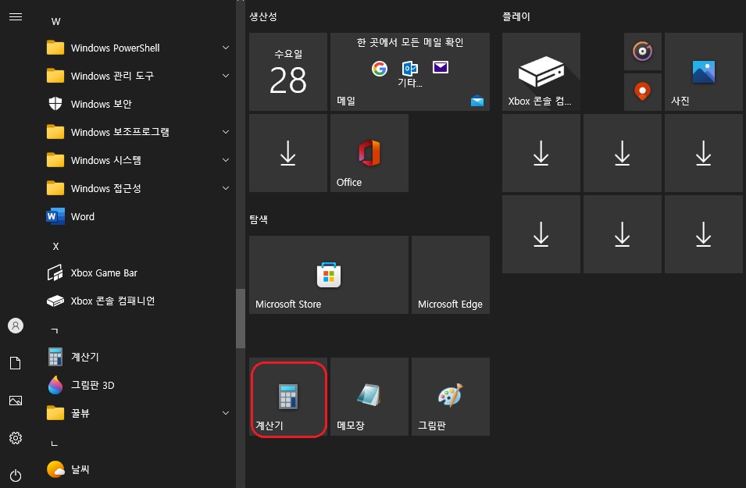Open the pinned 계산기 tile
746x488 pixels.
point(288,397)
